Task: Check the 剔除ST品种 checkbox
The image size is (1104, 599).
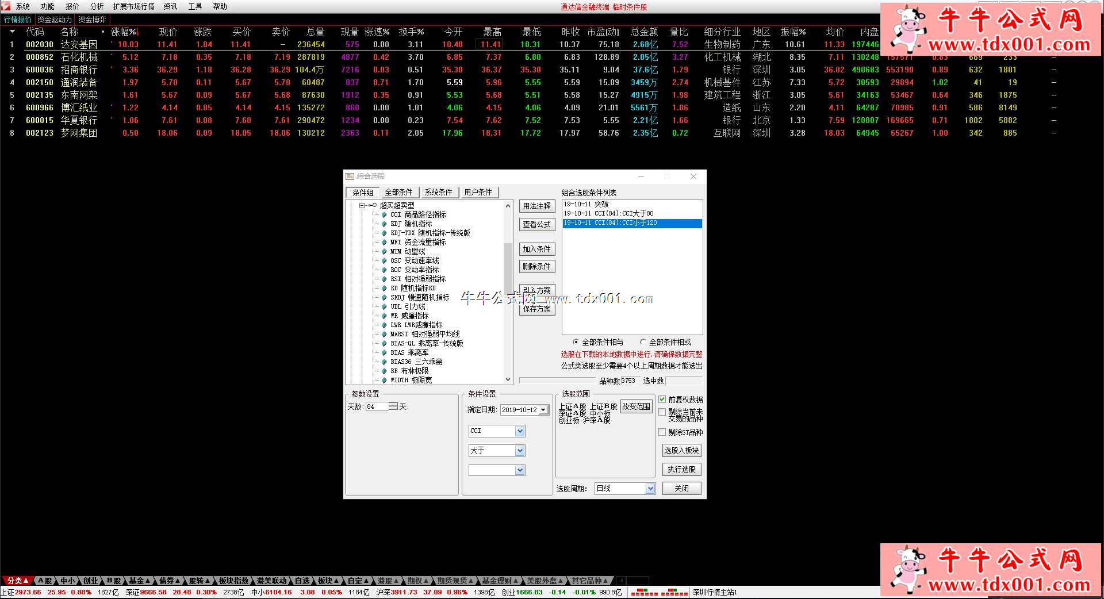Action: (x=662, y=432)
